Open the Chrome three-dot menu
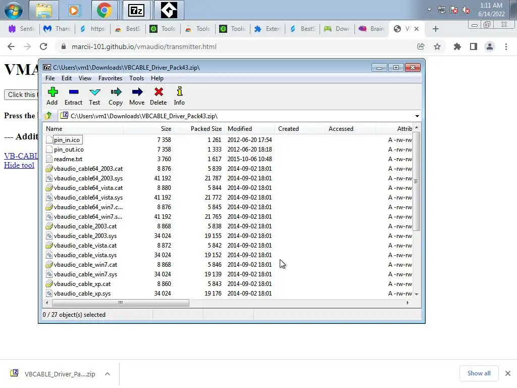This screenshot has height=388, width=517. coord(506,46)
